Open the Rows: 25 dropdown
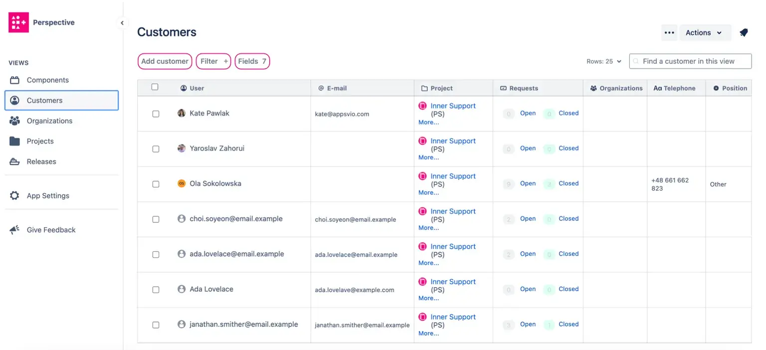The height and width of the screenshot is (350, 766). click(604, 61)
